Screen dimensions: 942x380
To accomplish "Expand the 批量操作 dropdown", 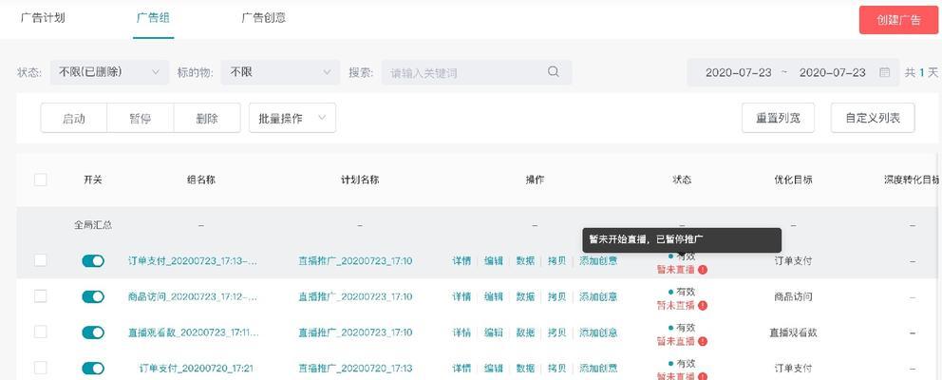I will [x=292, y=118].
